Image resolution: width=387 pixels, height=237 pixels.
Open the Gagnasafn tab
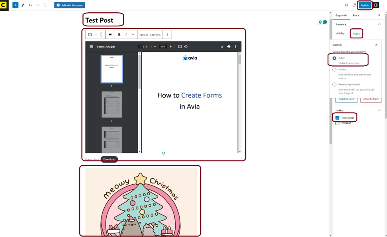[x=341, y=16]
